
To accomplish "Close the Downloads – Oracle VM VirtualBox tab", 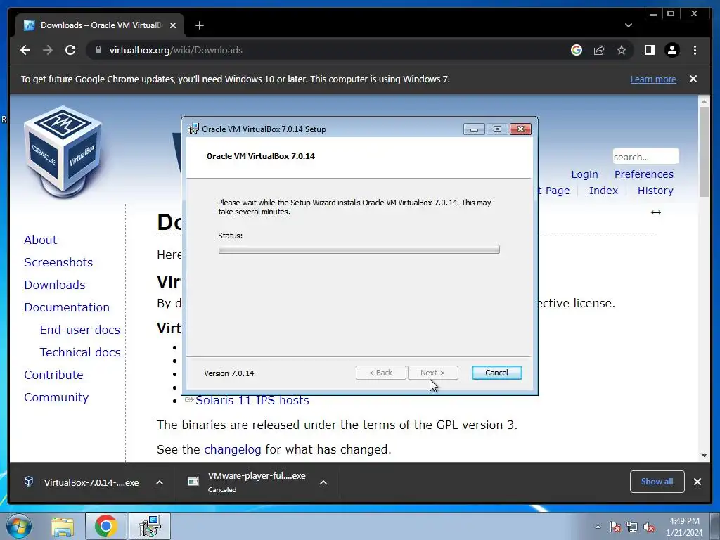I will 173,25.
